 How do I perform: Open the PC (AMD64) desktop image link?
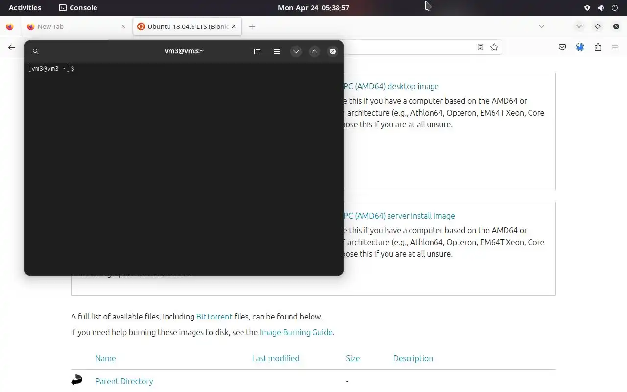pyautogui.click(x=391, y=86)
